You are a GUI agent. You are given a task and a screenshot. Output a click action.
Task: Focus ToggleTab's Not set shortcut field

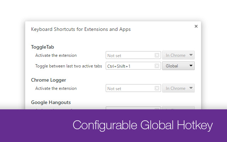pyautogui.click(x=130, y=55)
